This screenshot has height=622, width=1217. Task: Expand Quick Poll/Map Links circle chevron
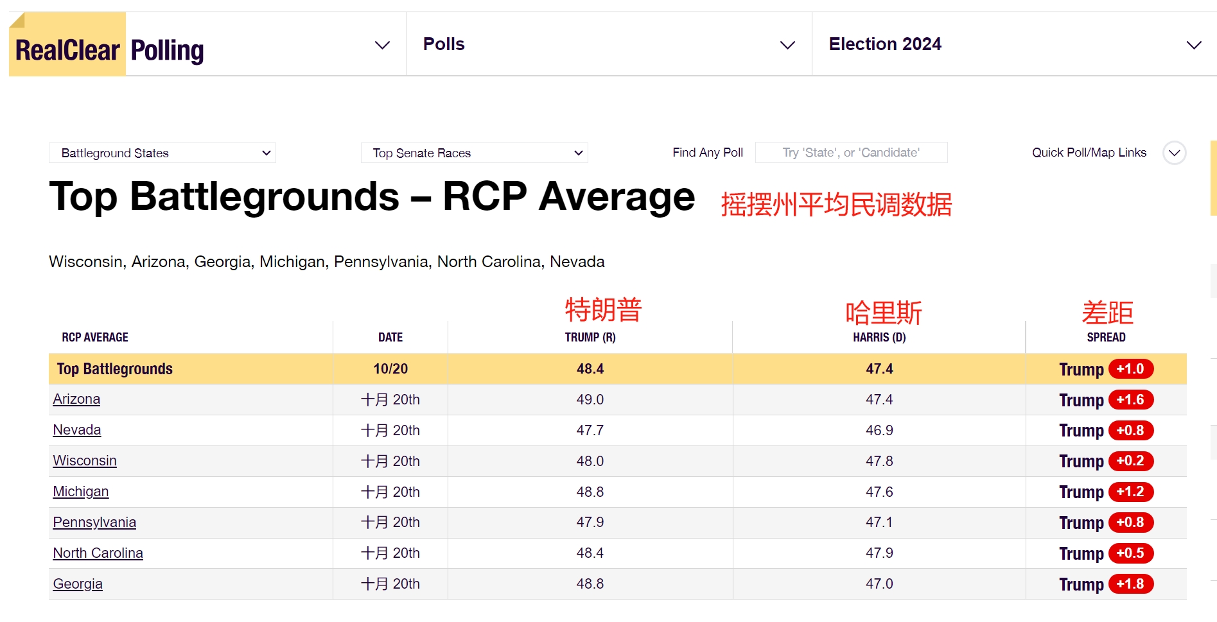[x=1174, y=153]
